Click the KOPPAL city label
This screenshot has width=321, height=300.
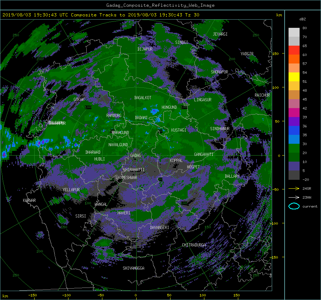coord(176,161)
